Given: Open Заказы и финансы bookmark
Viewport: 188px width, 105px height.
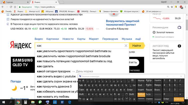Looking at the screenshot, I should (109, 11).
